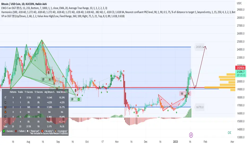Click the Mar label on time axis
The height and width of the screenshot is (145, 247).
(x=232, y=142)
